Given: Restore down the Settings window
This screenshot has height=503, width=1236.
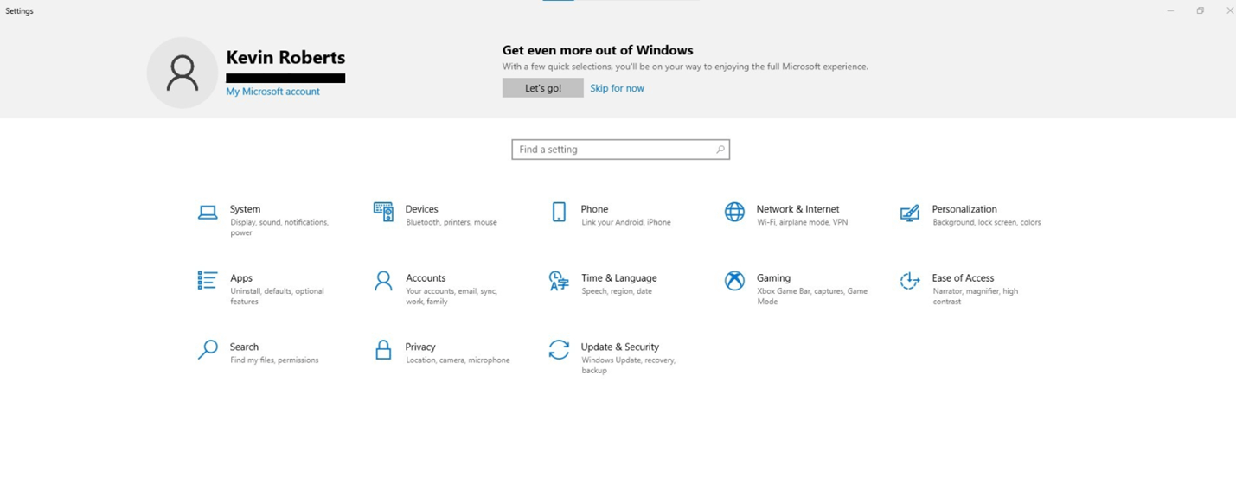Looking at the screenshot, I should (x=1200, y=11).
